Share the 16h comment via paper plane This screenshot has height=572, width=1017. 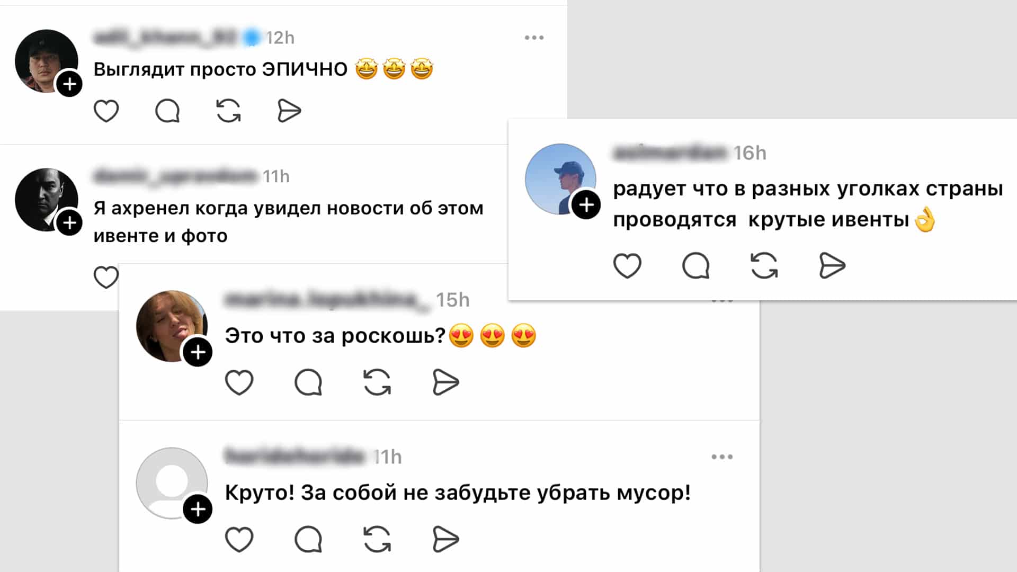click(x=832, y=265)
